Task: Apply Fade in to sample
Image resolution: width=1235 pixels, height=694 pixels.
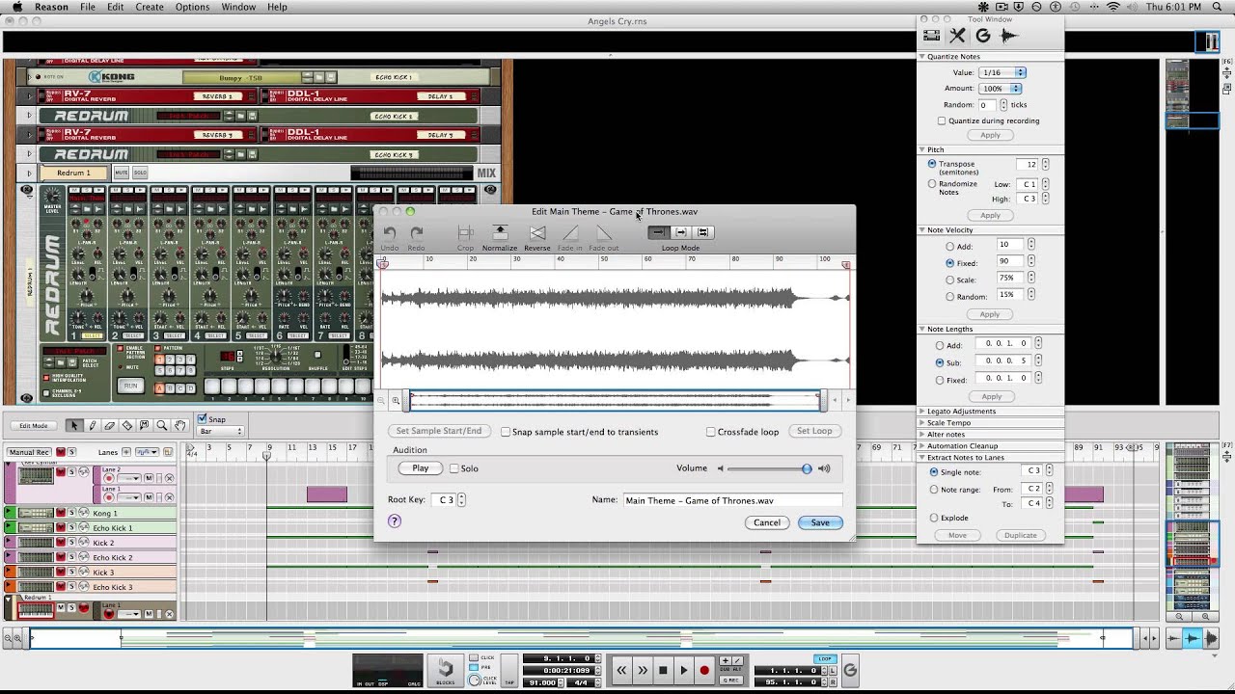Action: click(570, 237)
